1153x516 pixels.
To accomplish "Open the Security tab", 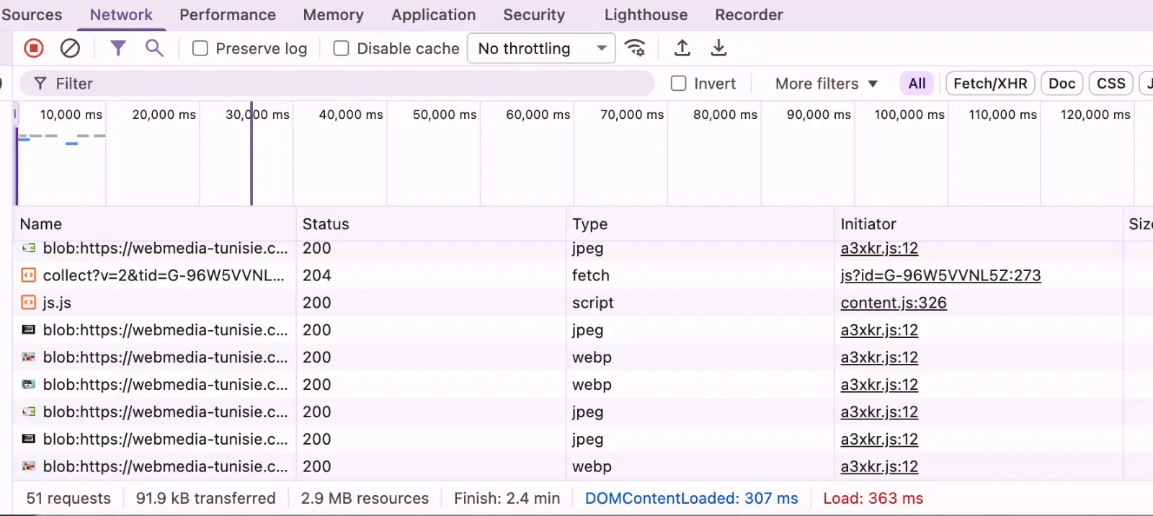I will pyautogui.click(x=534, y=14).
